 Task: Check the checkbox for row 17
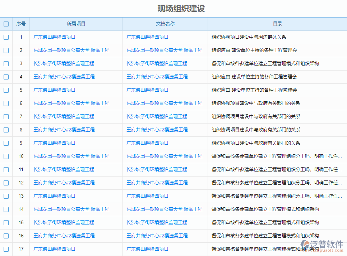(6, 249)
